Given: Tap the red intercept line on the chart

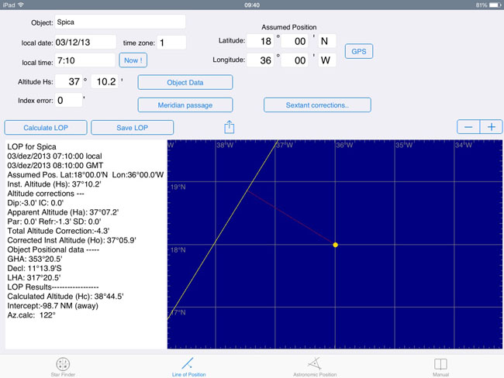Looking at the screenshot, I should (x=291, y=218).
